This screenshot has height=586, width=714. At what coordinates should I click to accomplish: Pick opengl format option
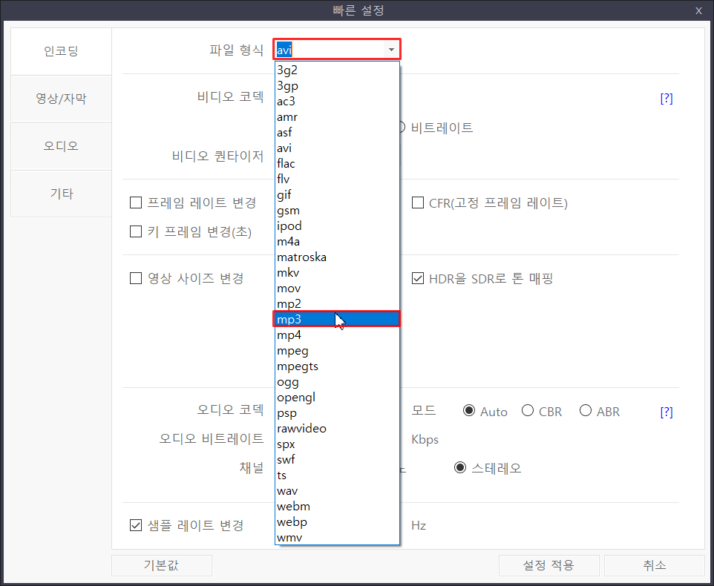tap(337, 397)
